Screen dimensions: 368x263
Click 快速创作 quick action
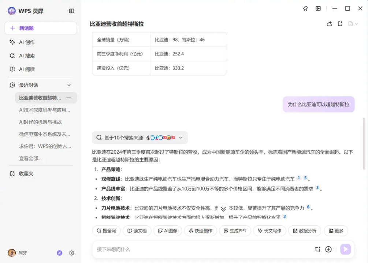(x=200, y=231)
